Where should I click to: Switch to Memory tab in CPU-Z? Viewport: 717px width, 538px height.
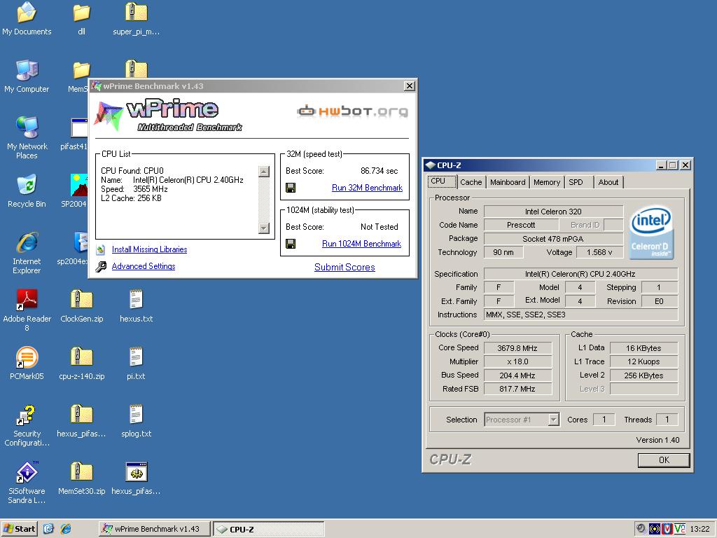(x=547, y=182)
